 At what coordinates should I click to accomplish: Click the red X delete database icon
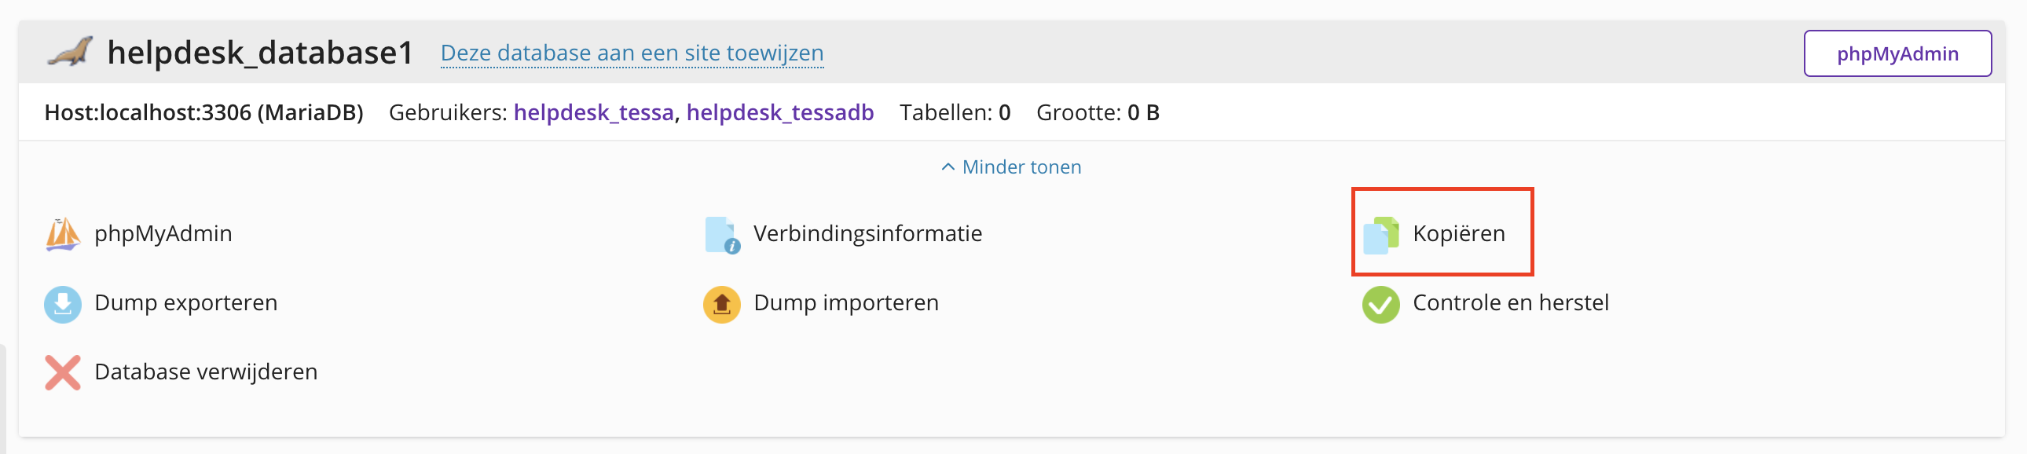point(63,373)
